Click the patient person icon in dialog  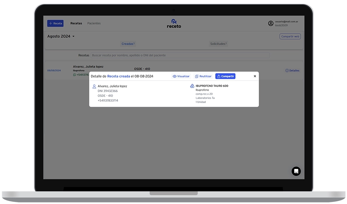coord(94,86)
